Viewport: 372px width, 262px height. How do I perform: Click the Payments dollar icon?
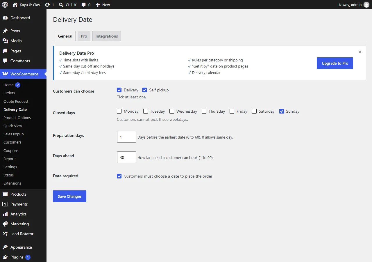pos(5,204)
